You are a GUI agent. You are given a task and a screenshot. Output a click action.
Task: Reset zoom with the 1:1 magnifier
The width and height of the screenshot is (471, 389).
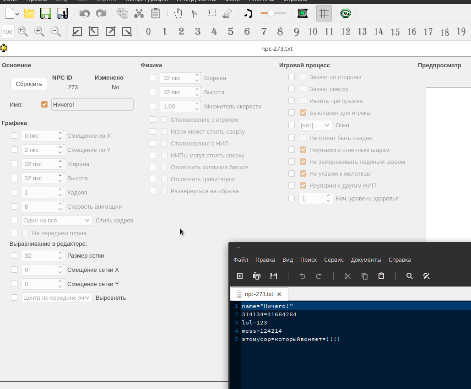23,31
